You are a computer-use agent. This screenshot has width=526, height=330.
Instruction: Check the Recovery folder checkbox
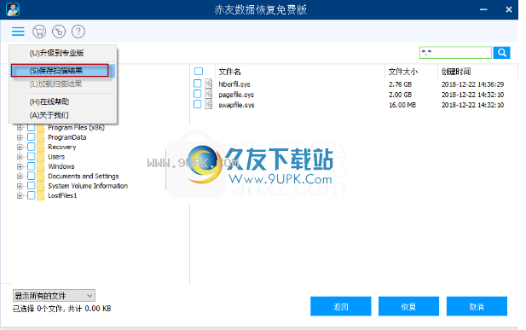[32, 147]
